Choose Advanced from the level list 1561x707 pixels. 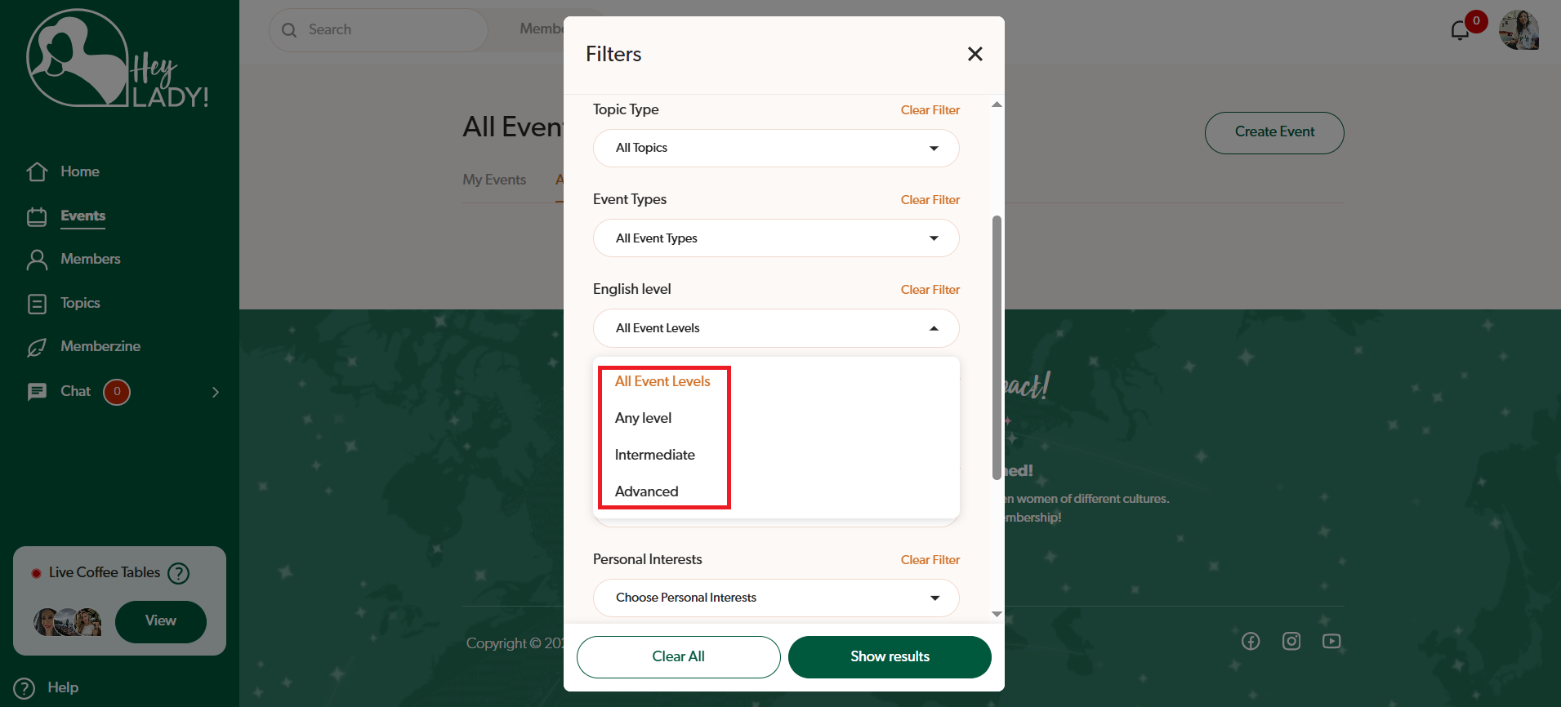point(647,491)
